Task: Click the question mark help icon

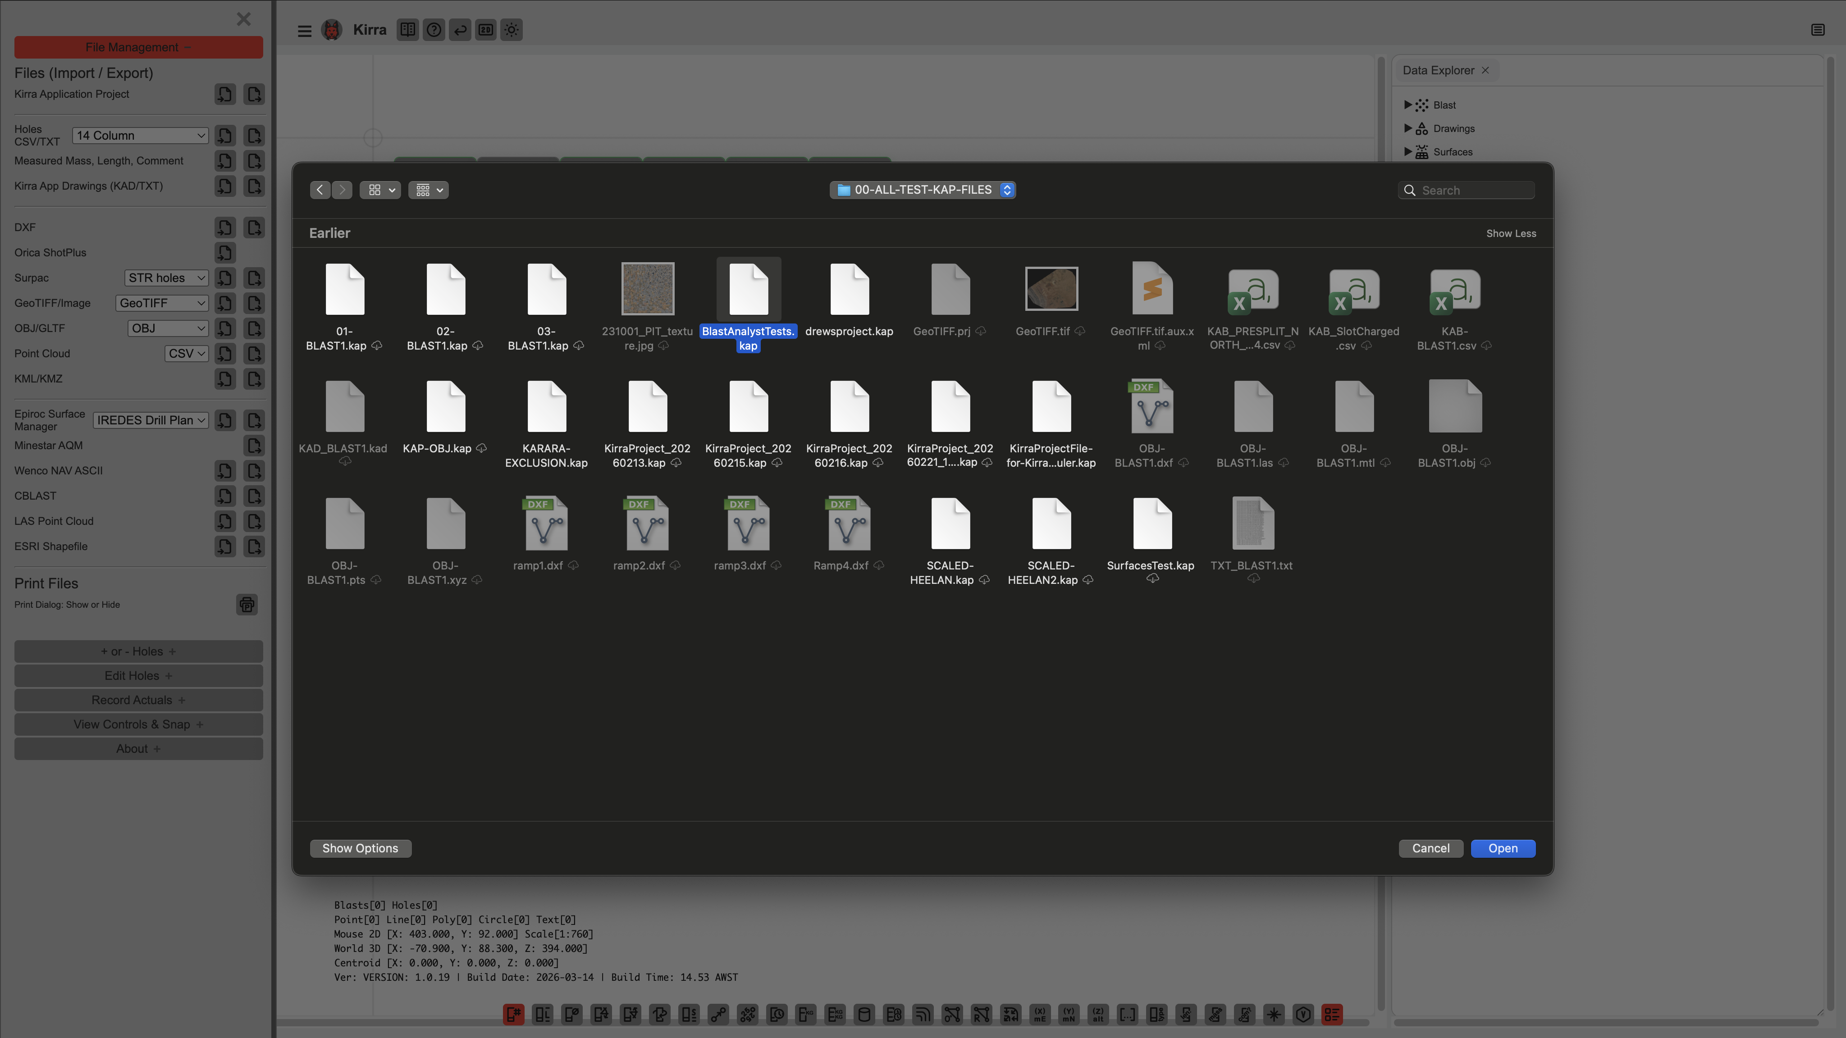Action: pyautogui.click(x=434, y=30)
